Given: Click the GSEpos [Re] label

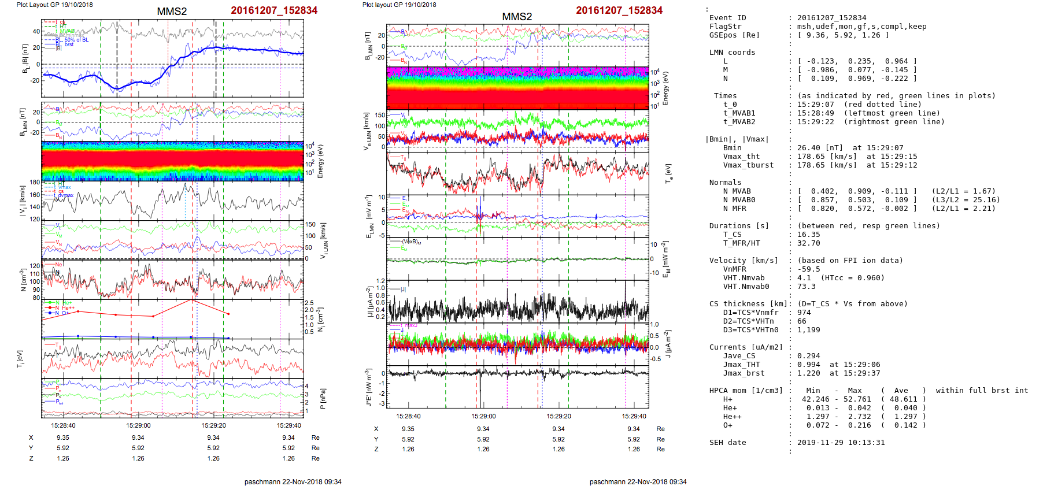Looking at the screenshot, I should click(734, 35).
